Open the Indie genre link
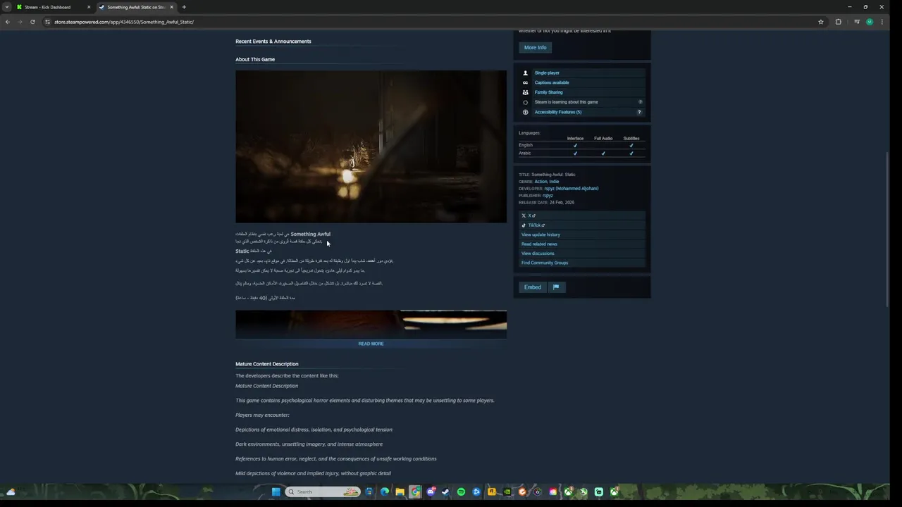The height and width of the screenshot is (507, 902). [x=554, y=182]
